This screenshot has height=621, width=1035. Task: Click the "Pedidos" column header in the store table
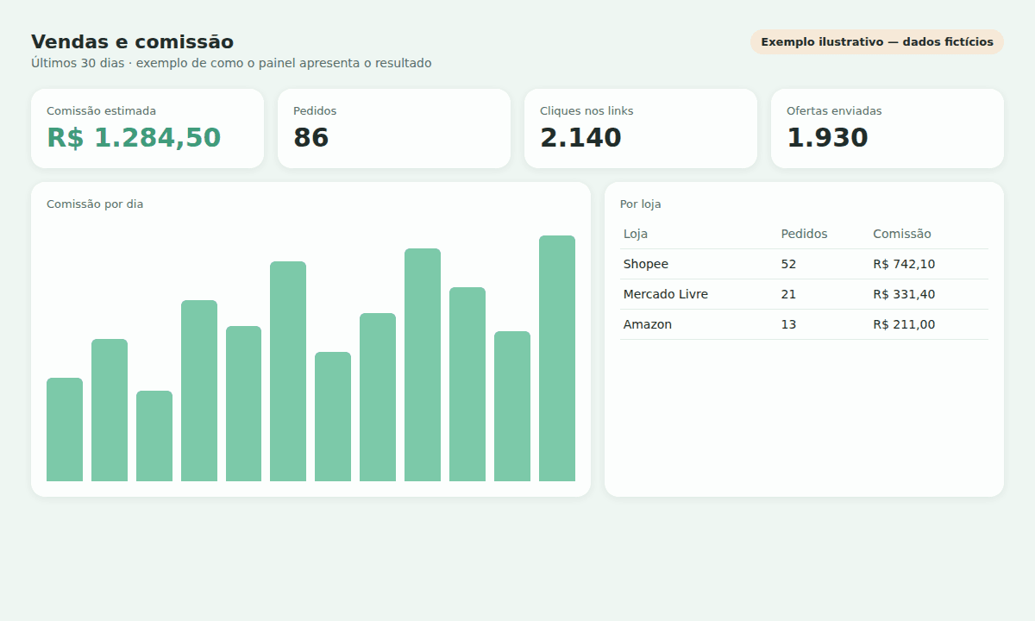click(804, 234)
